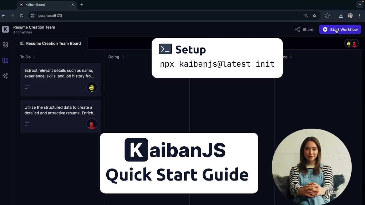The width and height of the screenshot is (365, 205).
Task: Open the Chrome extensions puzzle icon
Action: tap(327, 16)
